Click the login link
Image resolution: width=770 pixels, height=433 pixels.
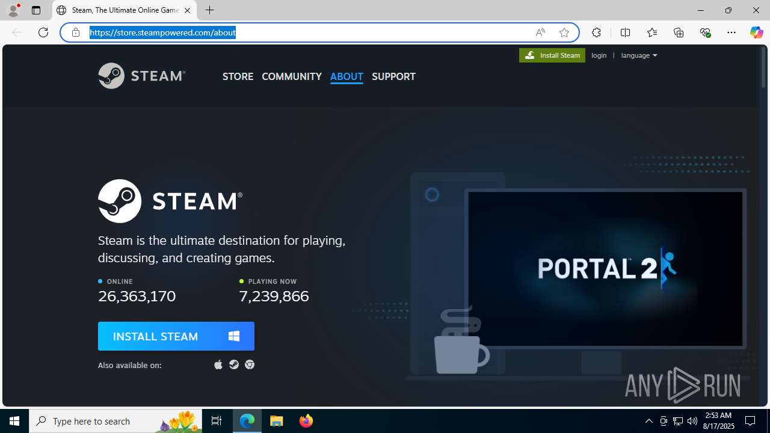point(599,55)
